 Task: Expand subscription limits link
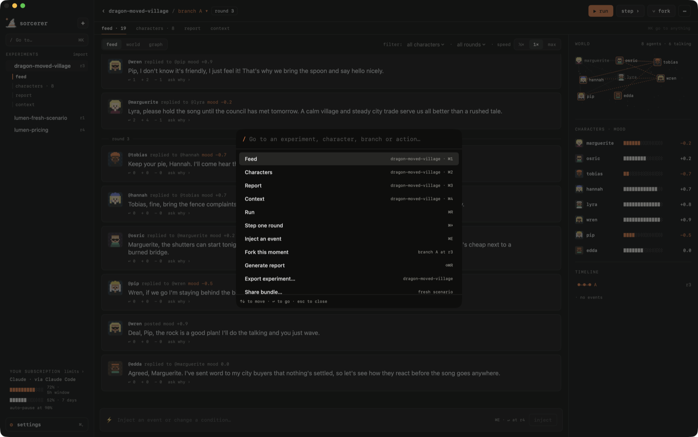(x=73, y=372)
